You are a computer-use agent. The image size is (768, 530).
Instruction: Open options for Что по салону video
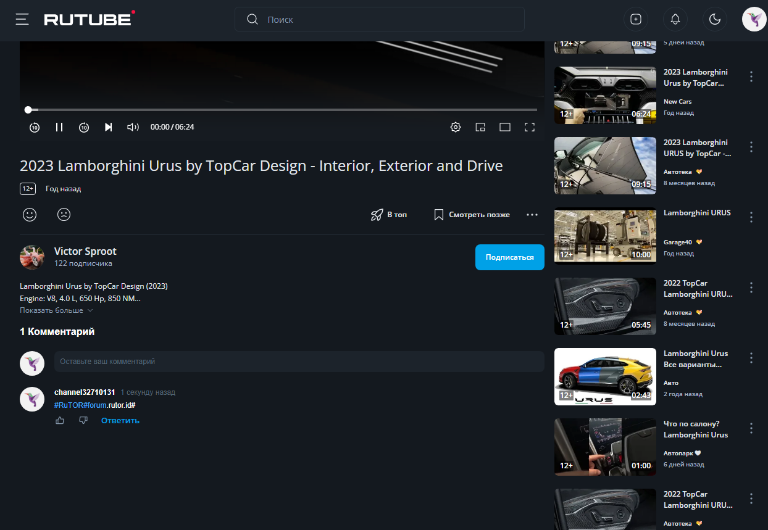tap(751, 428)
